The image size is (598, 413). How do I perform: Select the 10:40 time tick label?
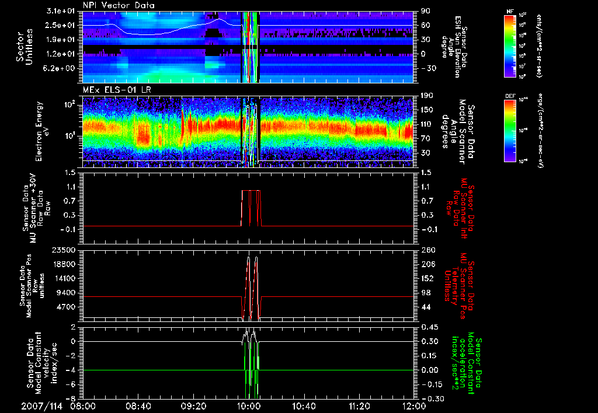[x=304, y=406]
